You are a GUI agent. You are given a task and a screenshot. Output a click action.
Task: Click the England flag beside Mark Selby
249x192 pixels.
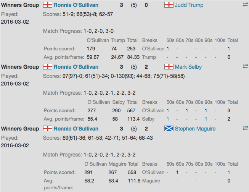[x=169, y=67]
